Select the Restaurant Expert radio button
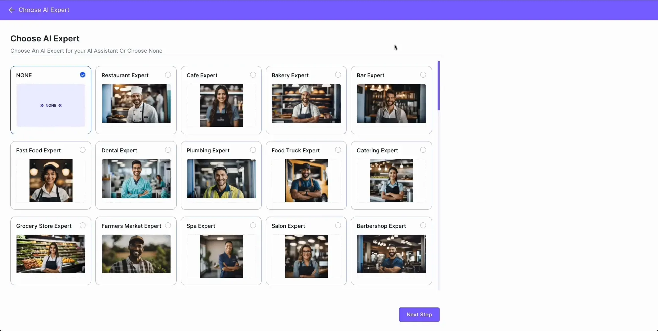This screenshot has height=331, width=658. (x=168, y=75)
